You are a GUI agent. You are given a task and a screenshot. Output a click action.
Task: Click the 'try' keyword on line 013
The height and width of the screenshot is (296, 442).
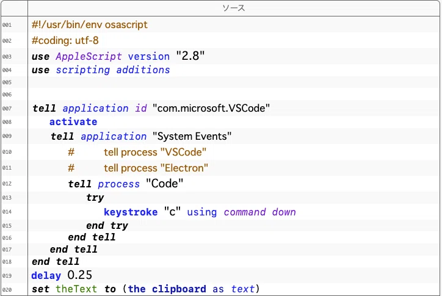[95, 198]
